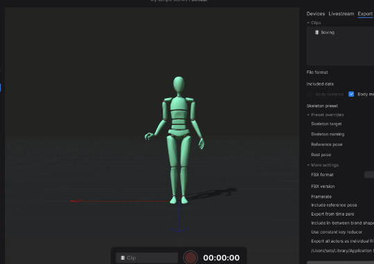Uncheck the Body mesh checkbox

[351, 94]
